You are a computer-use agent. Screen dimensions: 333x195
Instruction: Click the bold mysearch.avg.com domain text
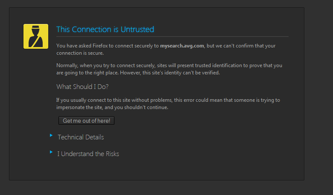pos(182,46)
